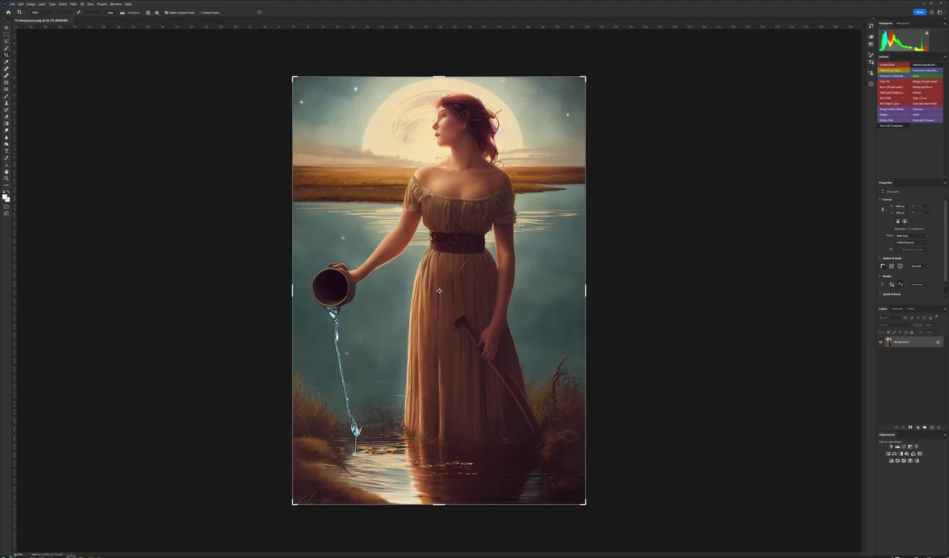The width and height of the screenshot is (949, 558).
Task: Click the Clear button in options bar
Action: (x=110, y=13)
